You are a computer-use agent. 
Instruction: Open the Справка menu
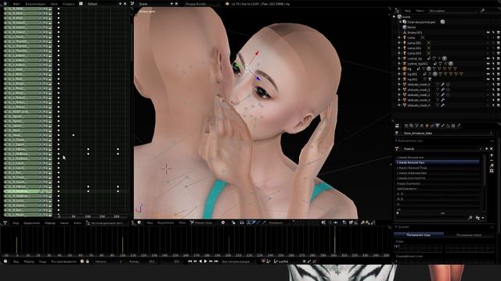pos(68,4)
